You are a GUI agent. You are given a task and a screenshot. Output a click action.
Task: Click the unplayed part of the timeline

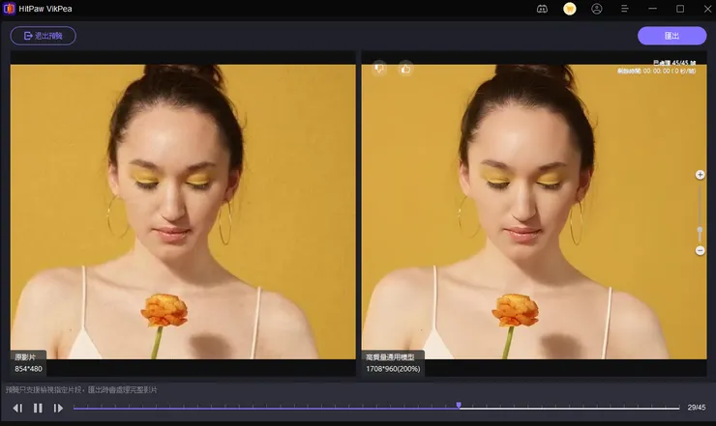point(570,409)
